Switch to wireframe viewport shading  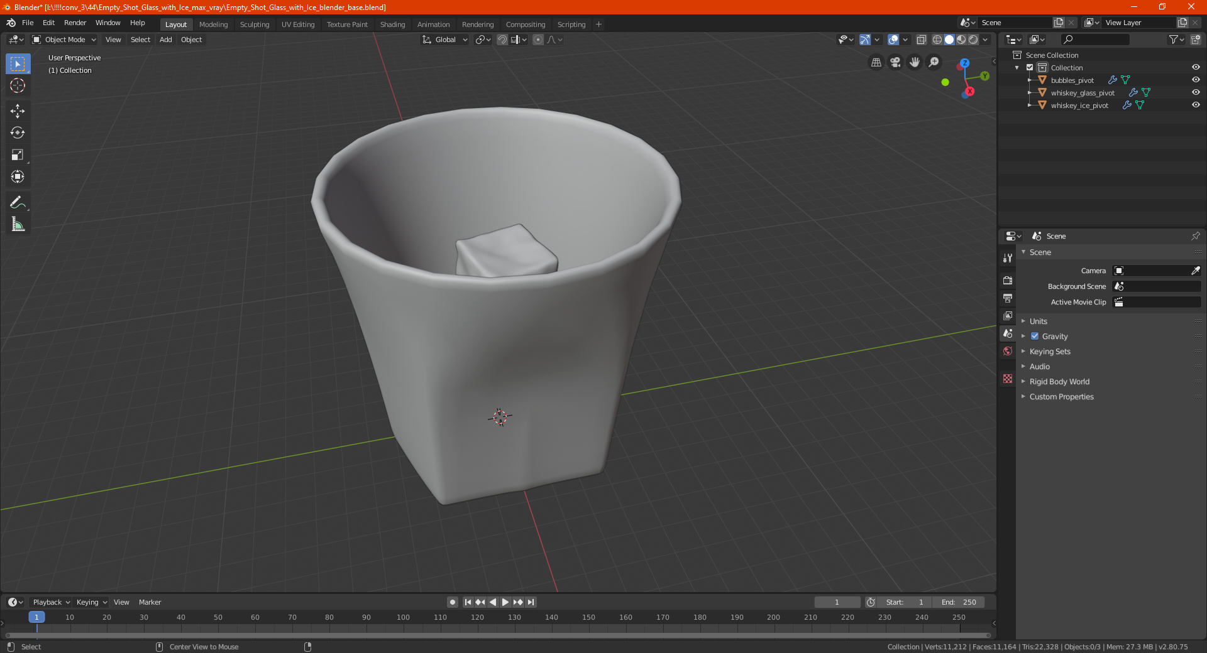pos(937,40)
